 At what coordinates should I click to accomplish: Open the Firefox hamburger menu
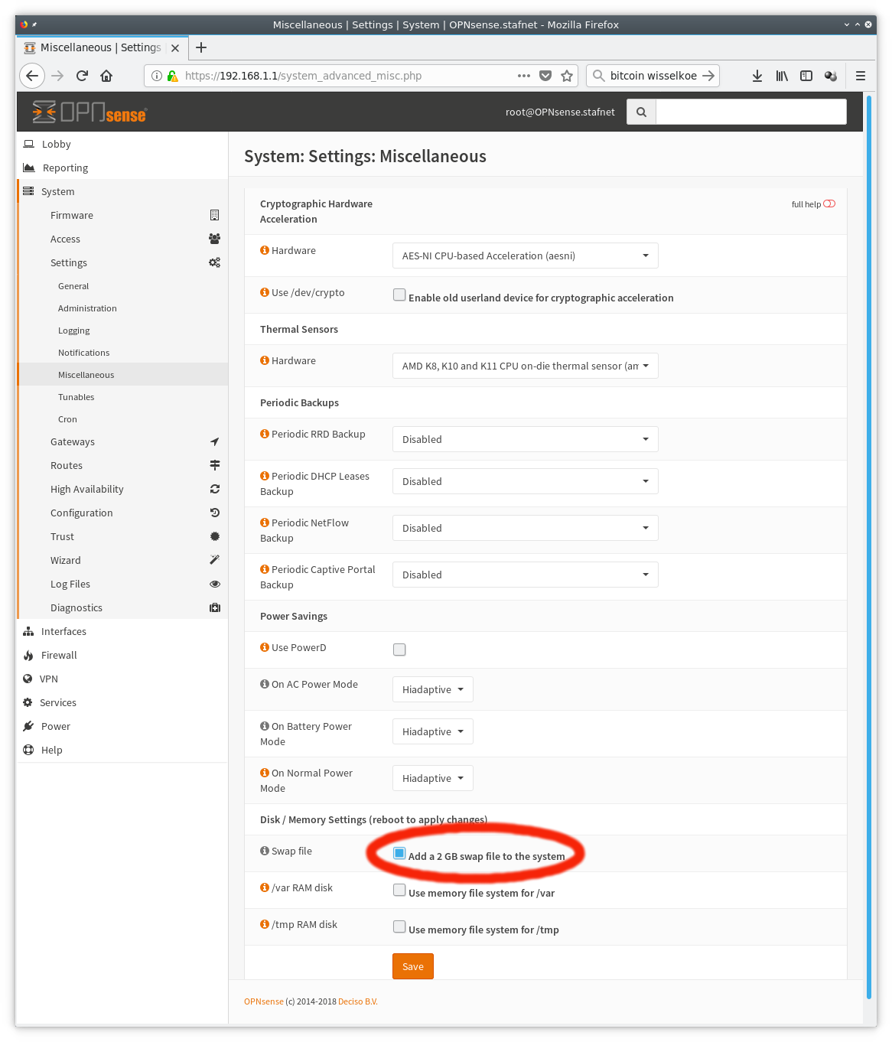coord(861,76)
